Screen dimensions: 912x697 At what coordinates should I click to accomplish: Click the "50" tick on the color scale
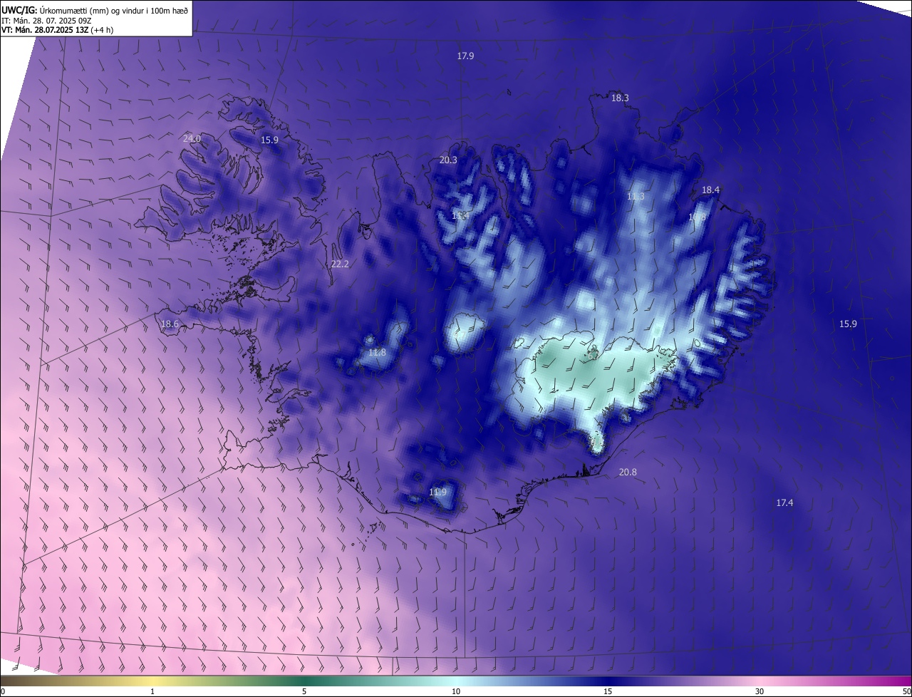(906, 691)
